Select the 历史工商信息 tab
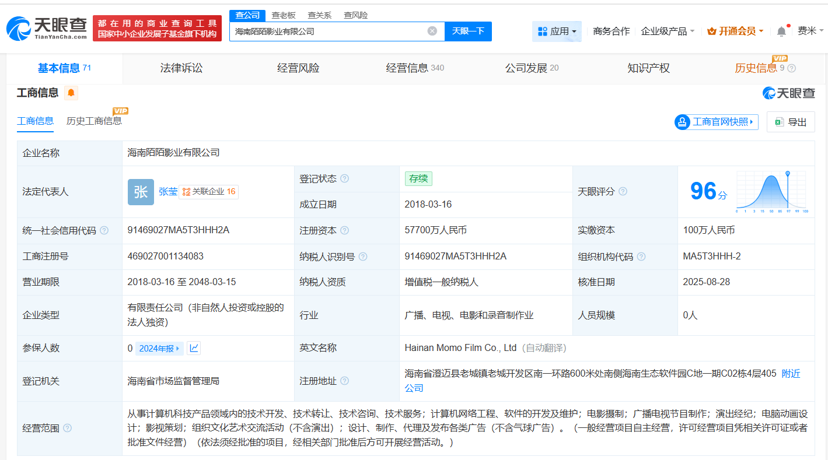Viewport: 828px width, 460px height. pos(94,121)
